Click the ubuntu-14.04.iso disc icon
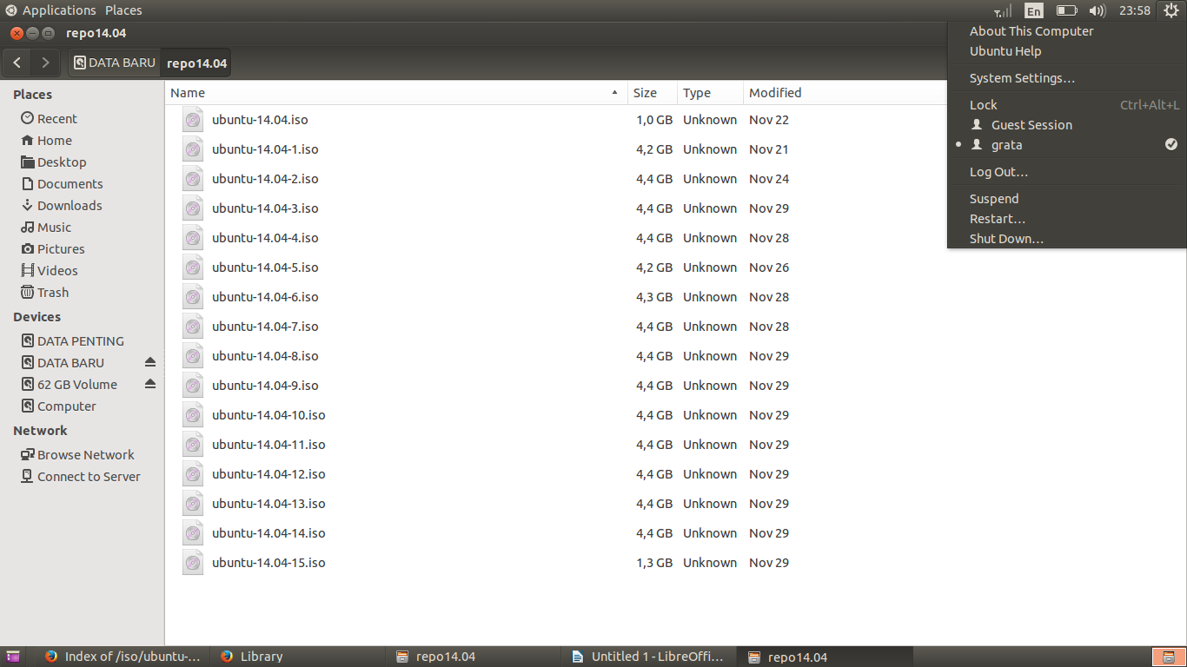This screenshot has width=1187, height=667. click(193, 120)
